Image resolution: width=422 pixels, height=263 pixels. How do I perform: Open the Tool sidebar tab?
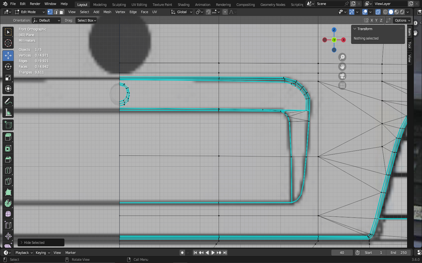[x=410, y=45]
